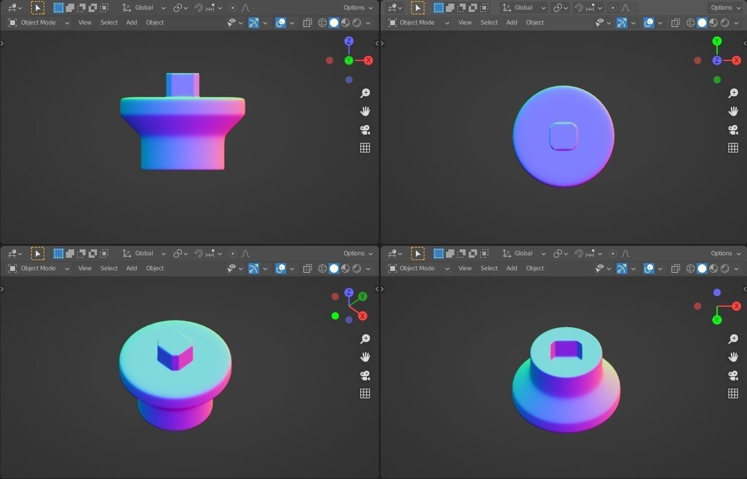
Task: Switch perspective/orthographic grid icon in top-right viewport
Action: coord(733,148)
